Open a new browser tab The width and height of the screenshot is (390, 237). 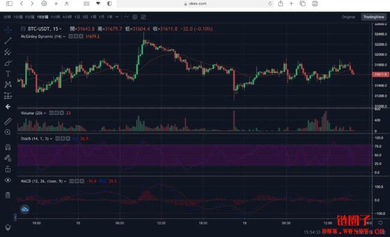[x=291, y=4]
